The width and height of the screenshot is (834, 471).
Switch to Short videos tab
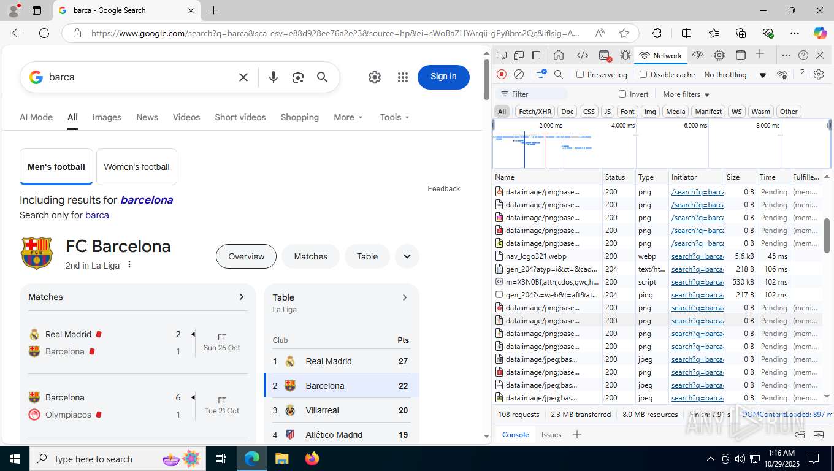[x=240, y=117]
